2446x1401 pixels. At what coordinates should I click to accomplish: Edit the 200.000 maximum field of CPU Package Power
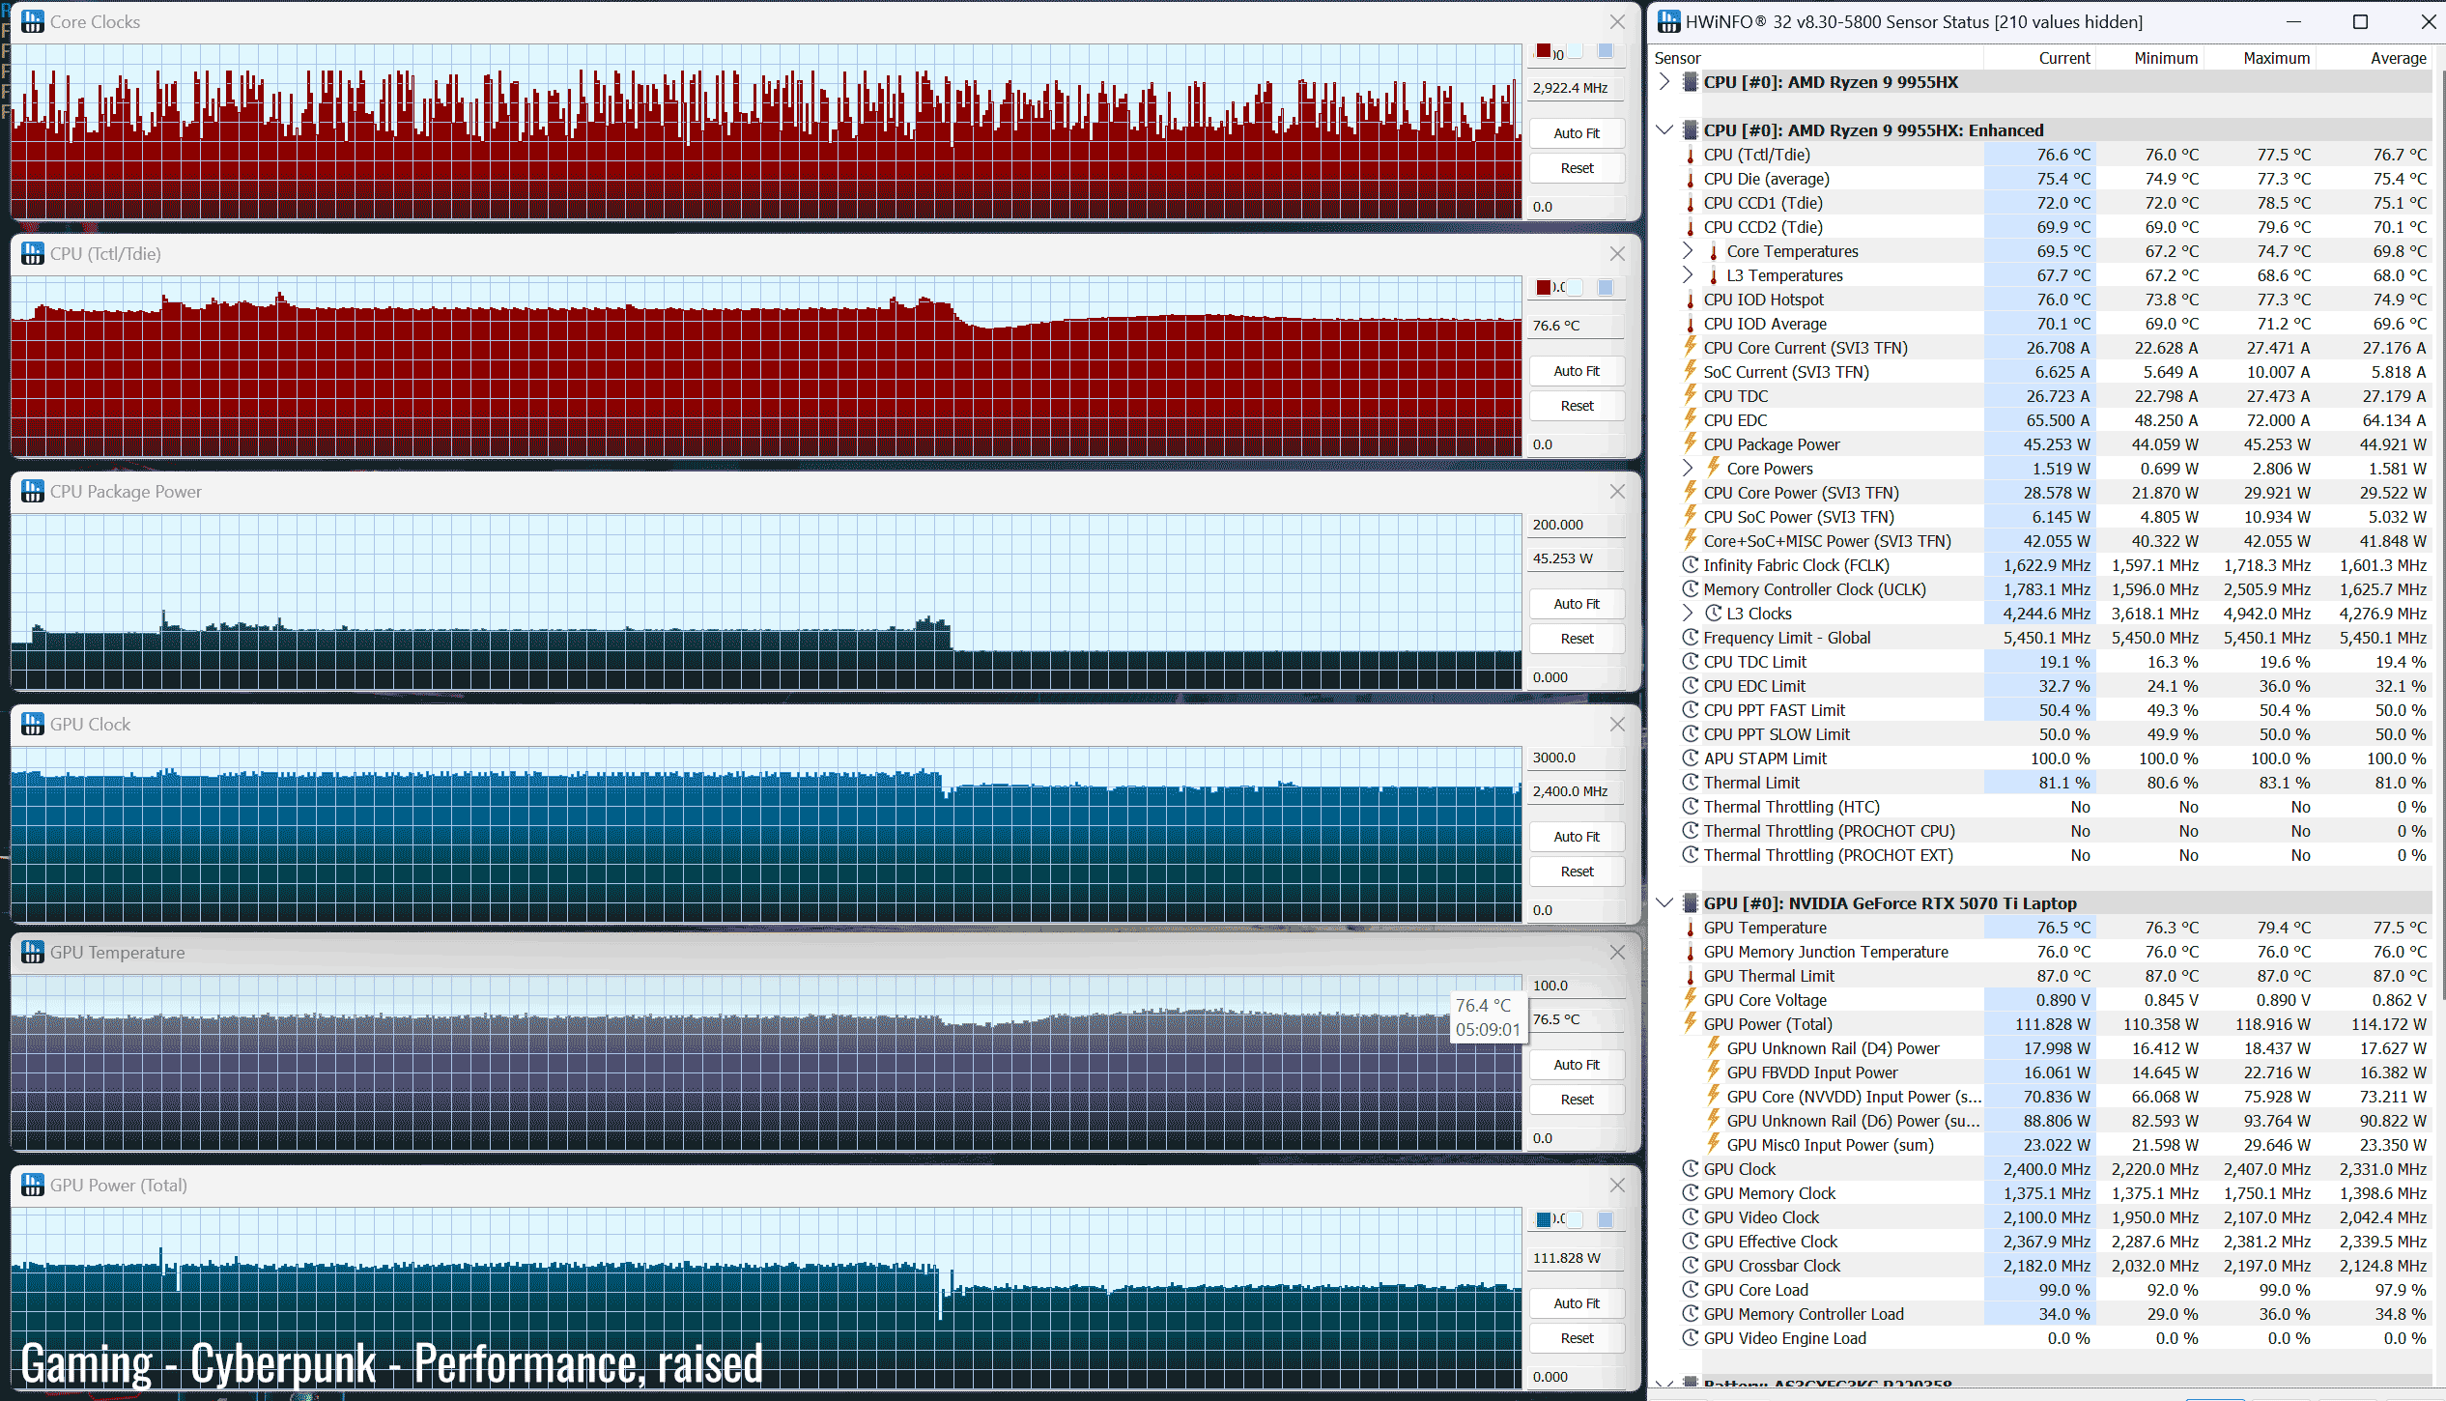1575,525
